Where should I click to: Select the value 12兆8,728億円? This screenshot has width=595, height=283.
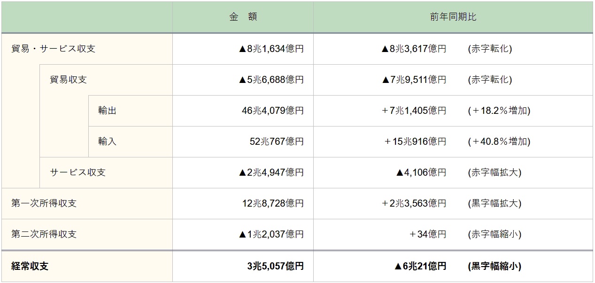coord(273,203)
